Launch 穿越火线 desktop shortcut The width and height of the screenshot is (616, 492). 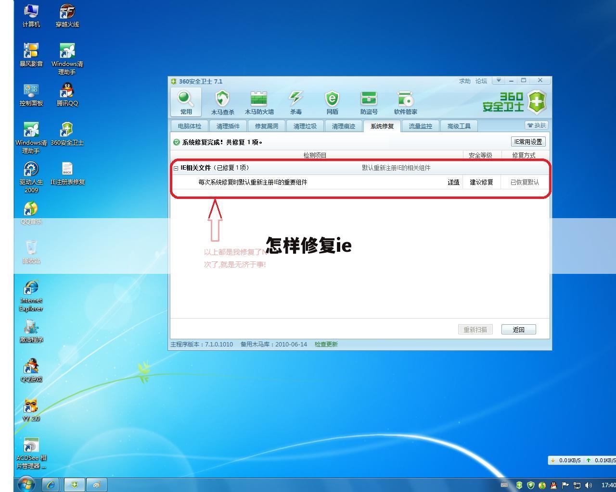(x=67, y=15)
